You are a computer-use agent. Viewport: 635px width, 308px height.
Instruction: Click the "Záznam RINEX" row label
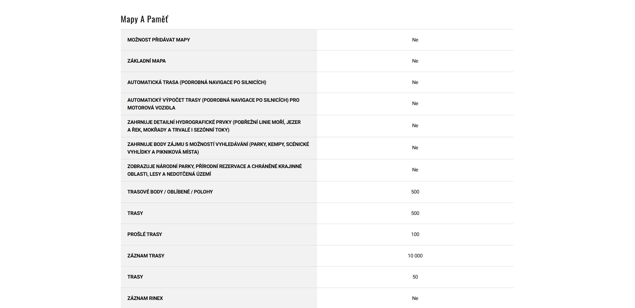tap(145, 298)
